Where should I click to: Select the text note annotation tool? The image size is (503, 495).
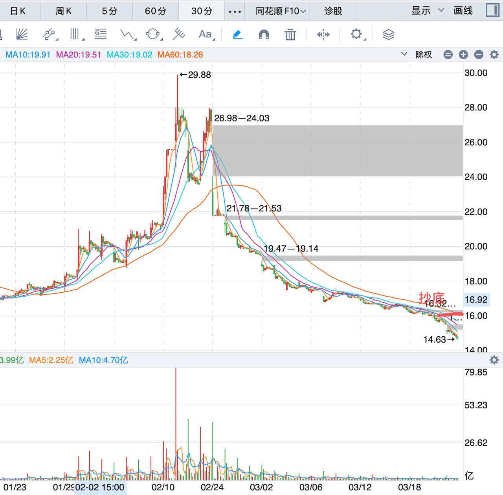101,35
